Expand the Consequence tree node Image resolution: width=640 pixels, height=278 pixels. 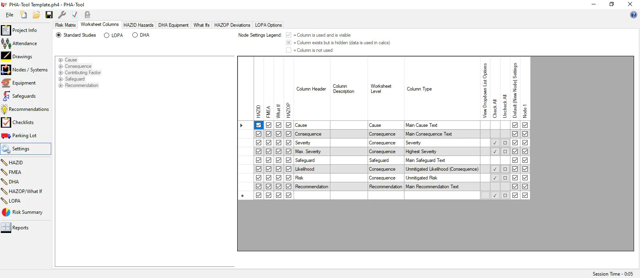(x=61, y=66)
